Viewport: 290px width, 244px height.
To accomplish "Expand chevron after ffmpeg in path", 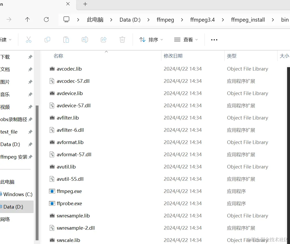I will point(182,20).
